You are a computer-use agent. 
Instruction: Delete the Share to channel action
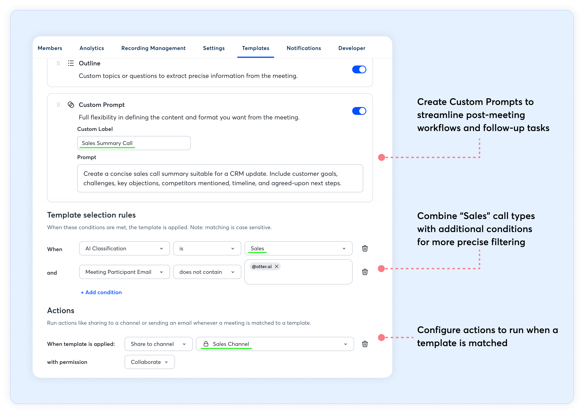(x=365, y=344)
